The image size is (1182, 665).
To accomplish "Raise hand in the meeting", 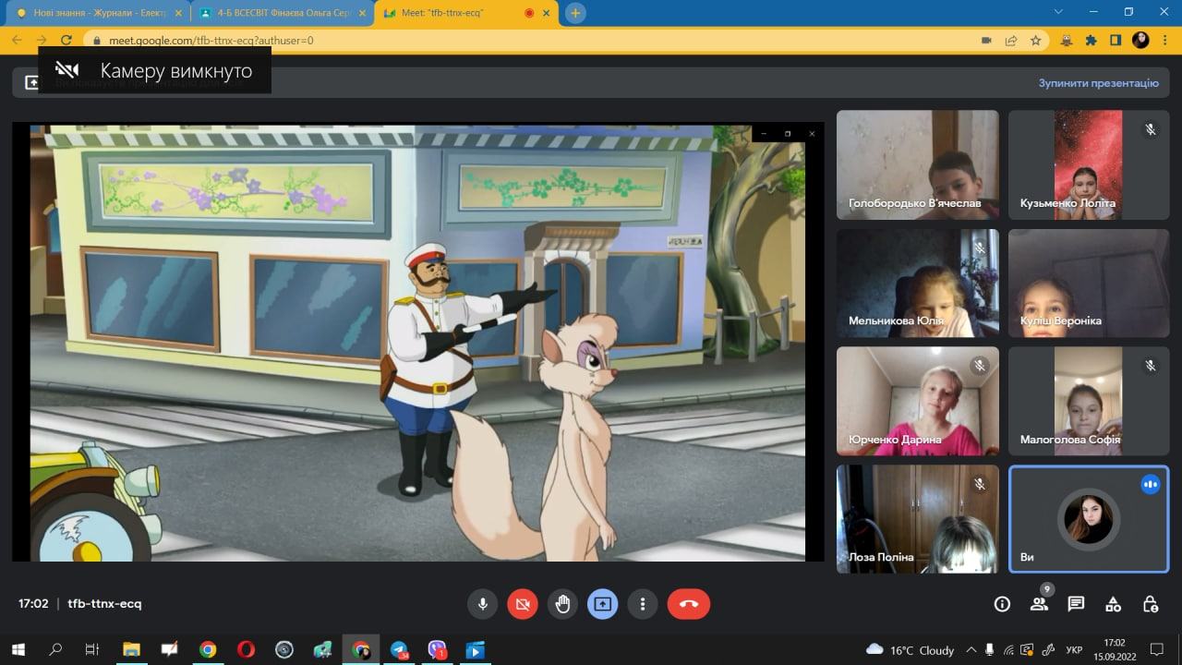I will tap(562, 604).
